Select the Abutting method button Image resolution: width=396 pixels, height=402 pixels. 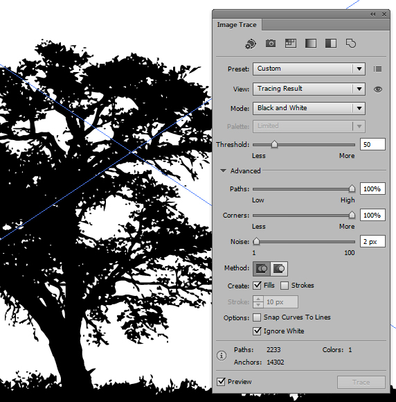point(262,269)
